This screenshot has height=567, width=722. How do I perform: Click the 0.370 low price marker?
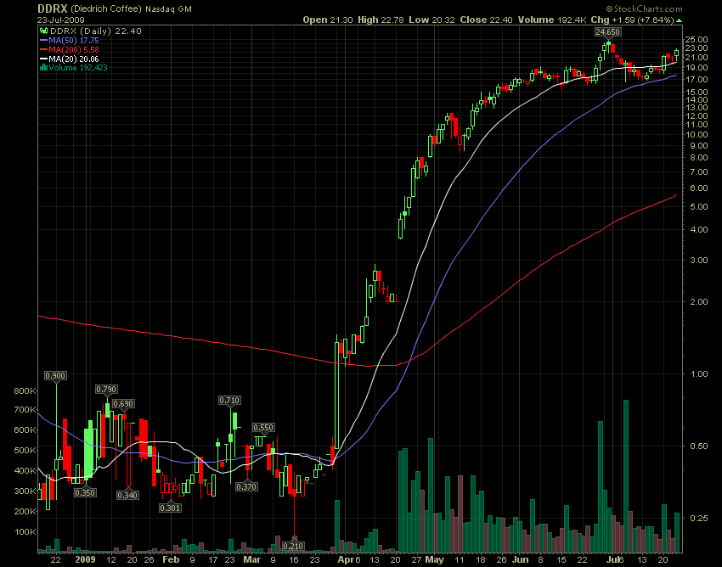(246, 487)
